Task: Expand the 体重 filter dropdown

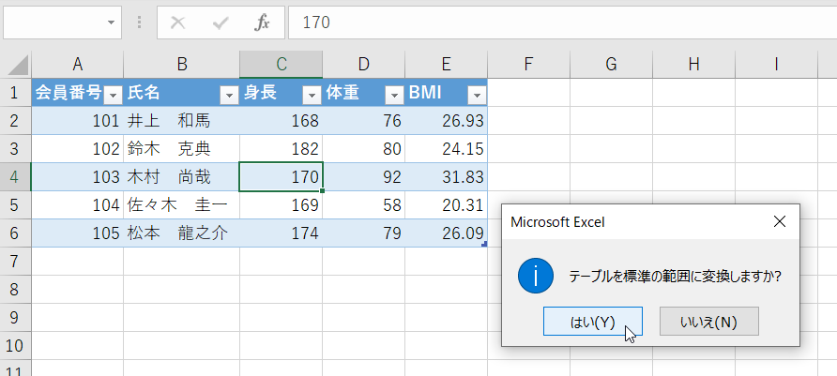Action: pyautogui.click(x=394, y=94)
